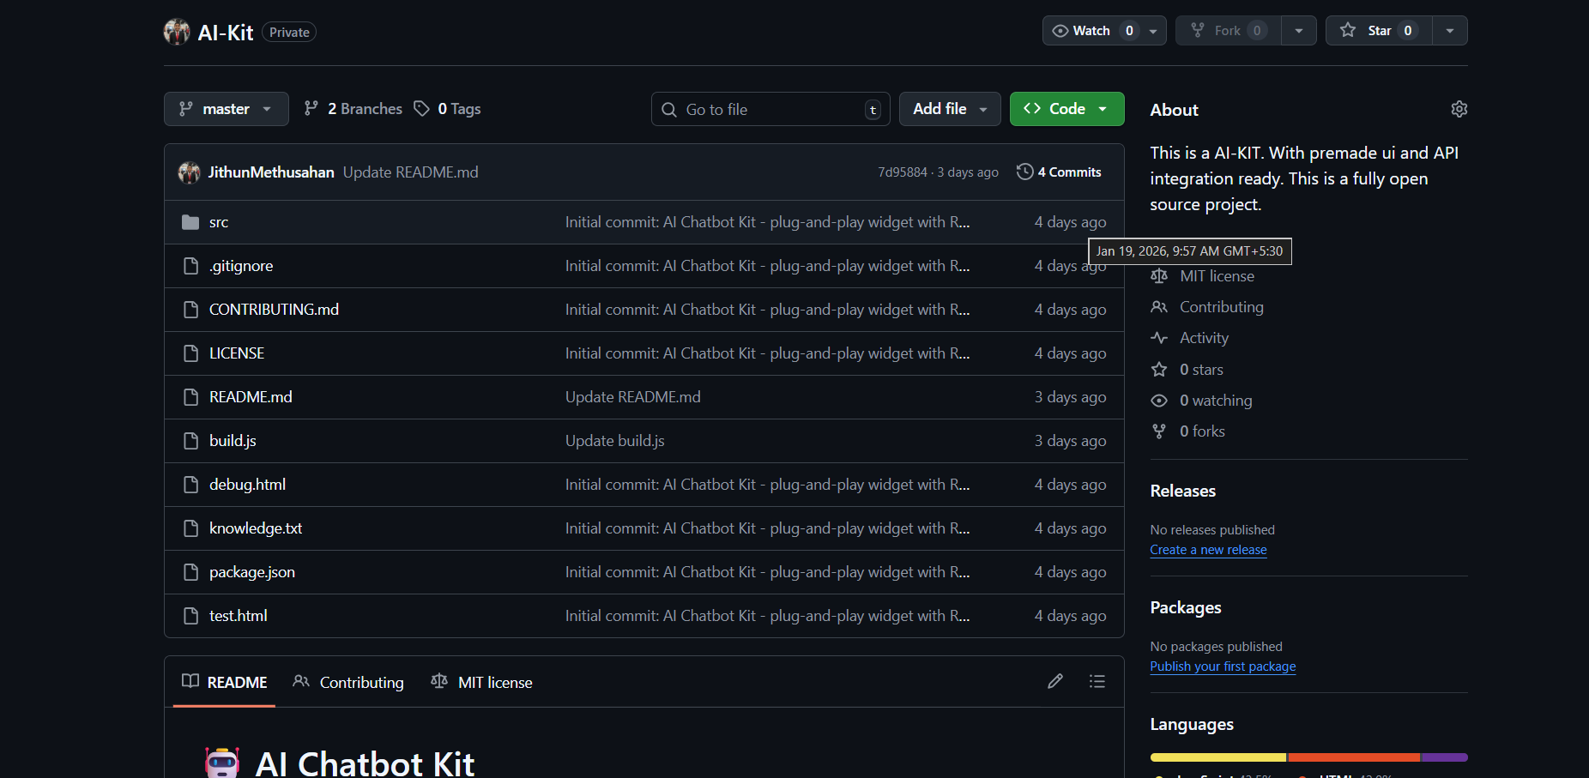Click the search magnifier icon in Go to file
The width and height of the screenshot is (1589, 778).
click(669, 110)
